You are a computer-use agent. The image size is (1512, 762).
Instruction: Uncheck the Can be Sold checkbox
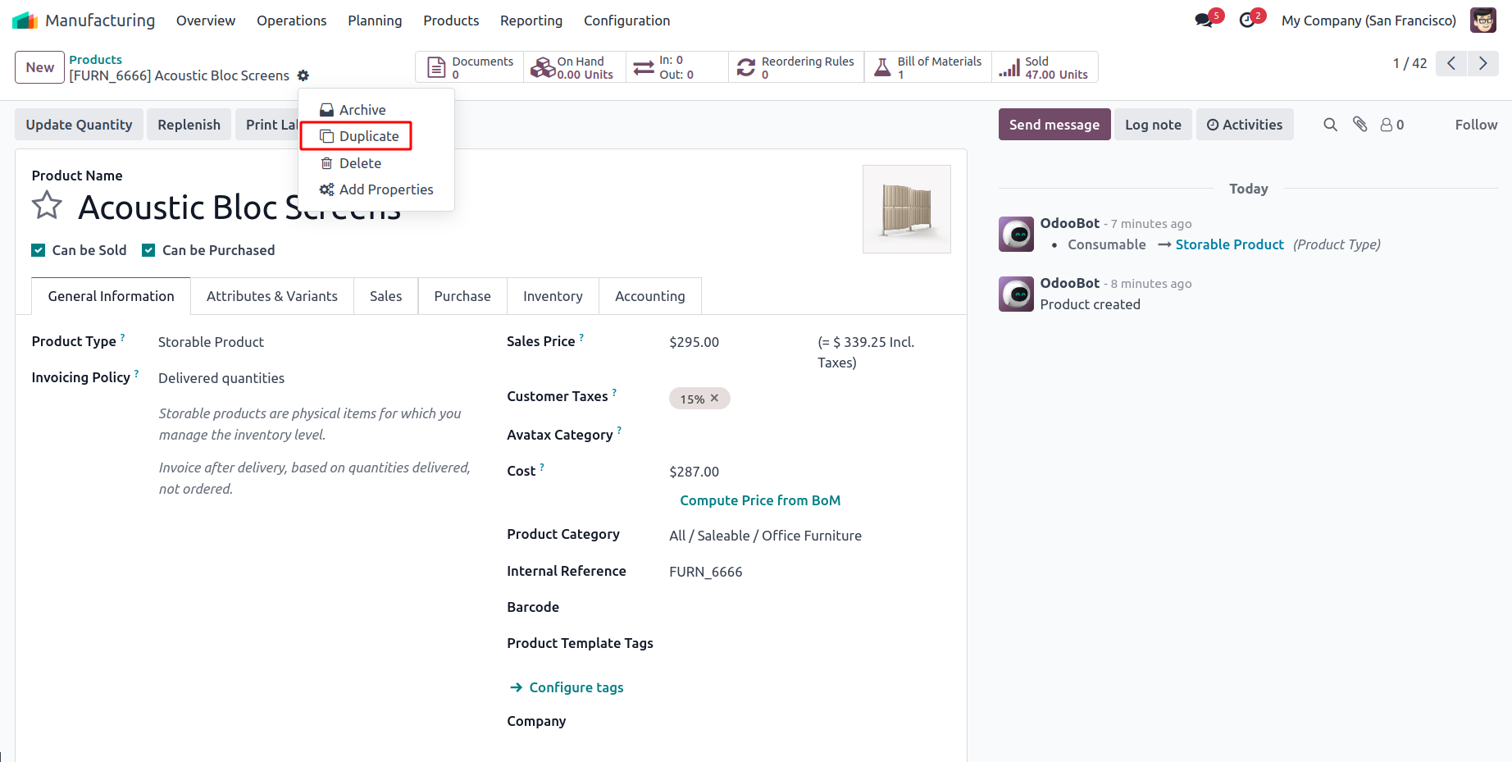[x=39, y=250]
